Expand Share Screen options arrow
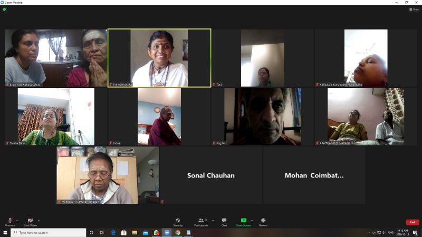Image resolution: width=422 pixels, height=237 pixels. coord(252,220)
